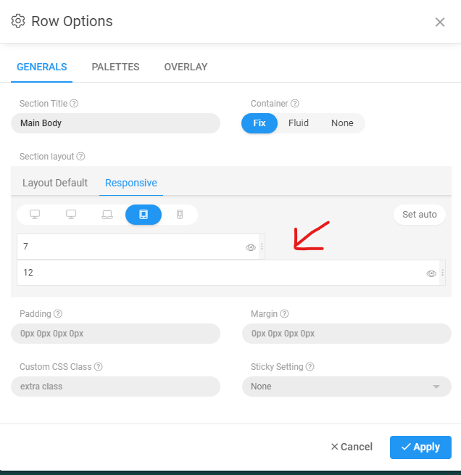Screen dimensions: 461x475
Task: Select the laptop device icon
Action: coord(107,215)
